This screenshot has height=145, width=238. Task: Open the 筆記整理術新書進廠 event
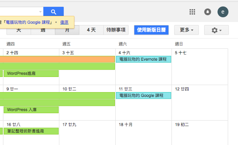(x=31, y=131)
